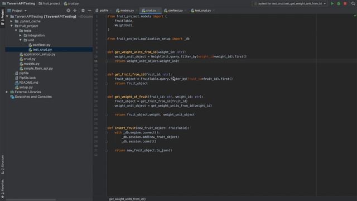
Task: Click the insert_fruit function name
Action: pyautogui.click(x=125, y=128)
